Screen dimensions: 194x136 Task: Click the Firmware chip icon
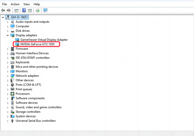pos(12,49)
